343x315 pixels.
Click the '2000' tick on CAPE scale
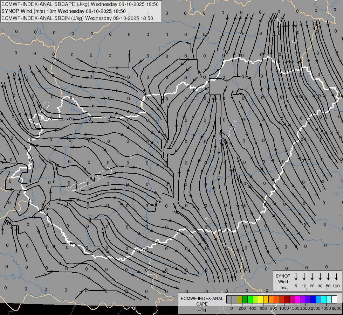[305, 308]
